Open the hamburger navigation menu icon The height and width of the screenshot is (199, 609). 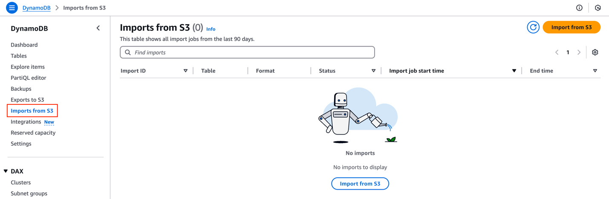tap(12, 8)
